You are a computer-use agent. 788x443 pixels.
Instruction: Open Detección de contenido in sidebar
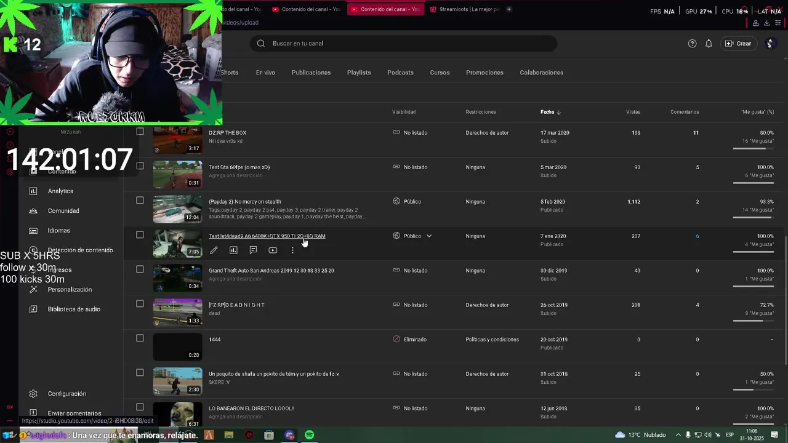[x=81, y=250]
